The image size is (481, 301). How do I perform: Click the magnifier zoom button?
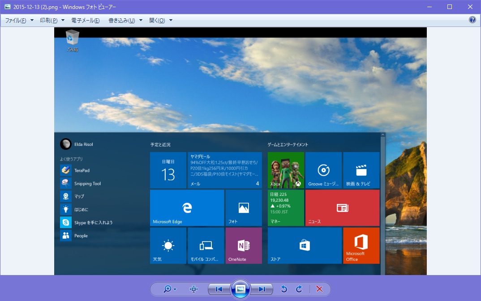click(x=167, y=289)
